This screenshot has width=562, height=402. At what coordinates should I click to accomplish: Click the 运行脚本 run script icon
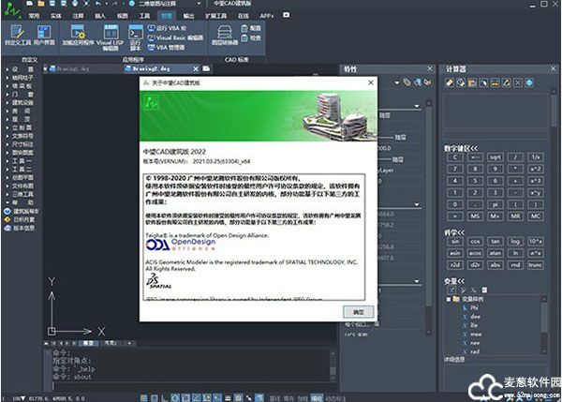(x=136, y=37)
